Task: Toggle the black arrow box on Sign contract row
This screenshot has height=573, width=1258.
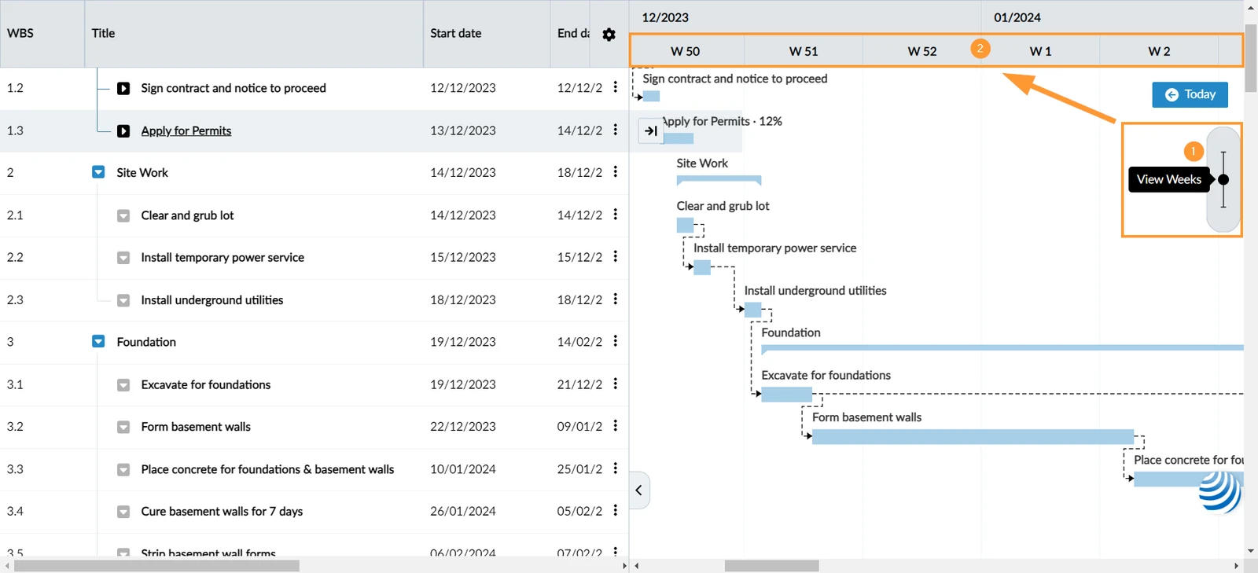Action: [x=123, y=88]
